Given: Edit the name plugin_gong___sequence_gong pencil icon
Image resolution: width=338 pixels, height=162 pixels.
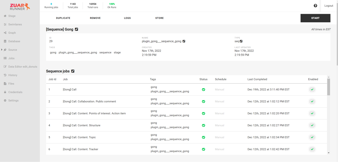Looking at the screenshot, I should point(184,41).
